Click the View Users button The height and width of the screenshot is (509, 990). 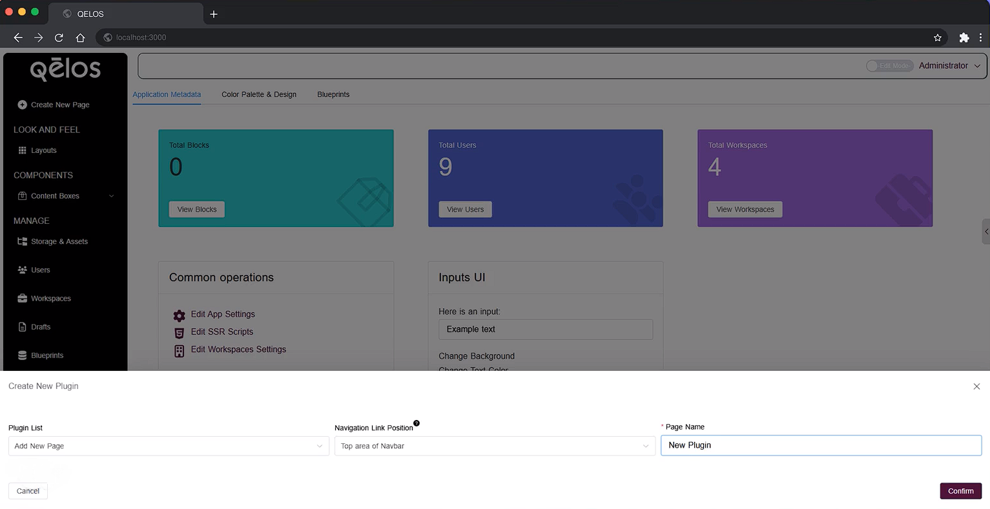pos(464,209)
